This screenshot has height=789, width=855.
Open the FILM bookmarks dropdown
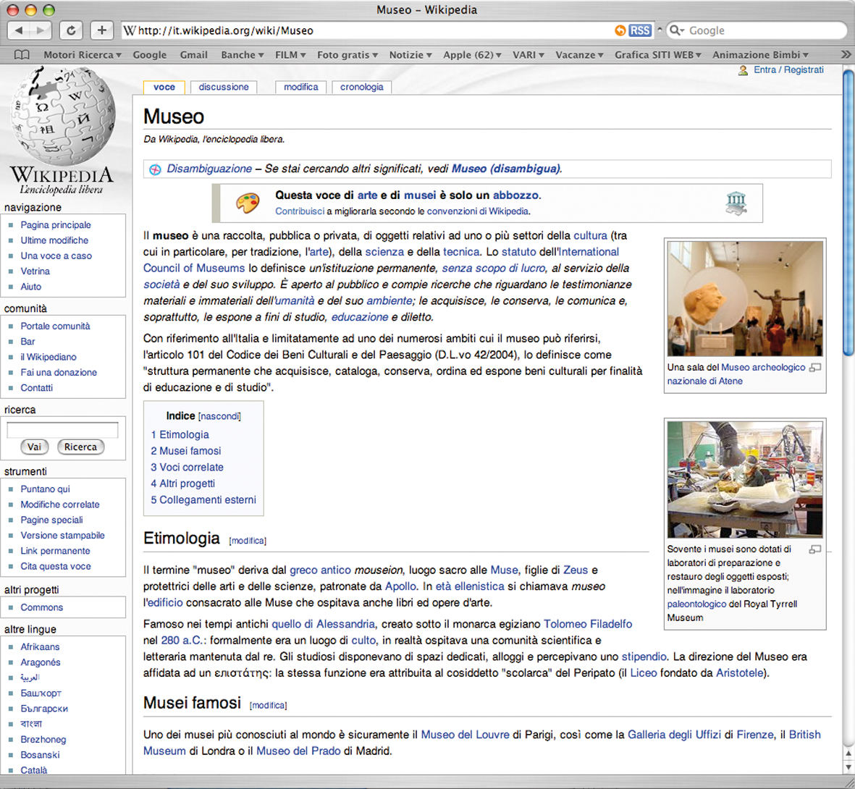[x=290, y=55]
